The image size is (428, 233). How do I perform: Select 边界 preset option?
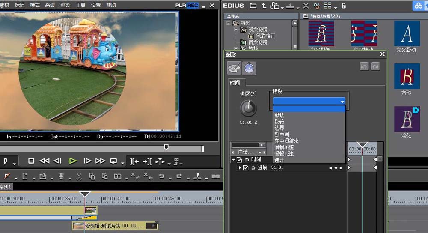point(279,128)
